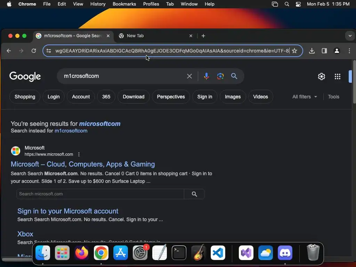Open macOS Spotlight search
This screenshot has width=356, height=267.
(287, 4)
